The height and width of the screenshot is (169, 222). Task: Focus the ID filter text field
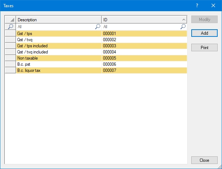click(x=140, y=27)
